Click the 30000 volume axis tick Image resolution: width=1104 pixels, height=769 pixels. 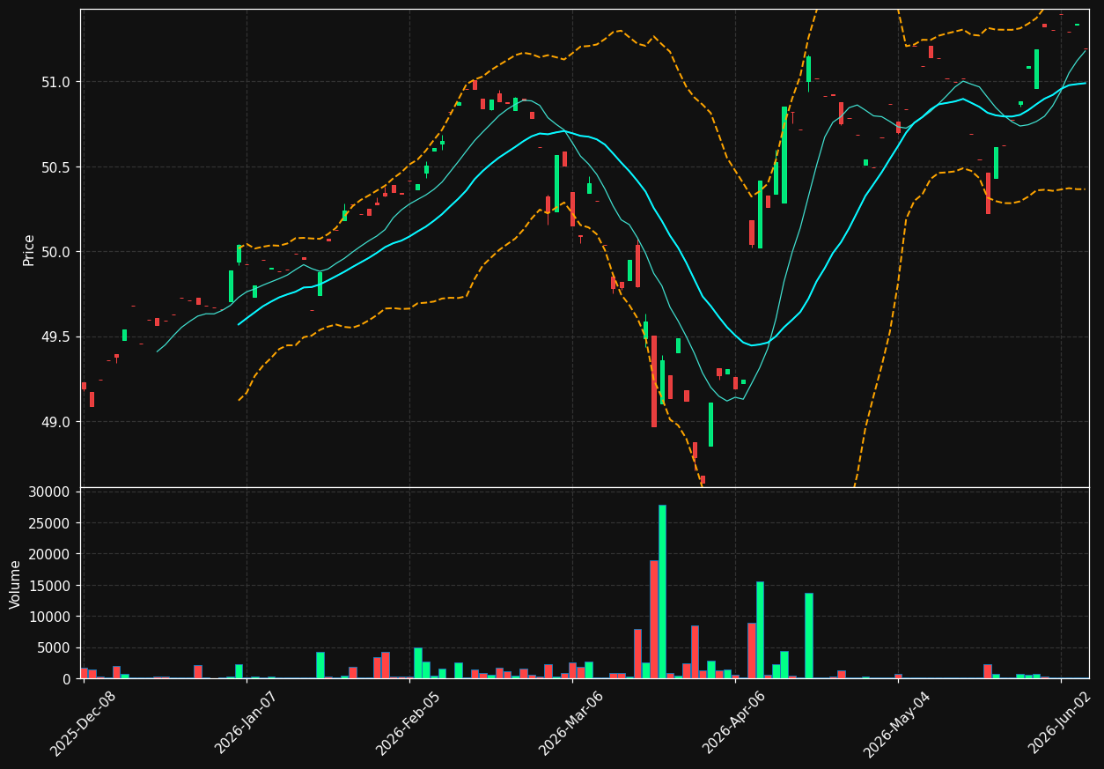pos(51,492)
